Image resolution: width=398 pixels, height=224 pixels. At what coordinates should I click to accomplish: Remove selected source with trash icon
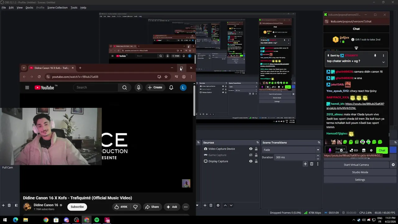tap(211, 205)
